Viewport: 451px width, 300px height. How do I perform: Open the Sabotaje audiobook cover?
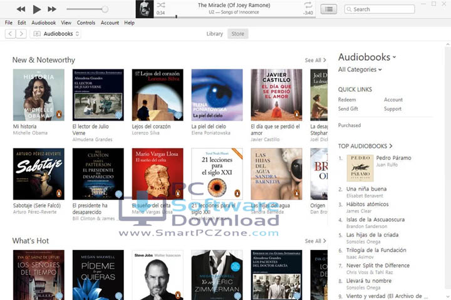point(39,174)
